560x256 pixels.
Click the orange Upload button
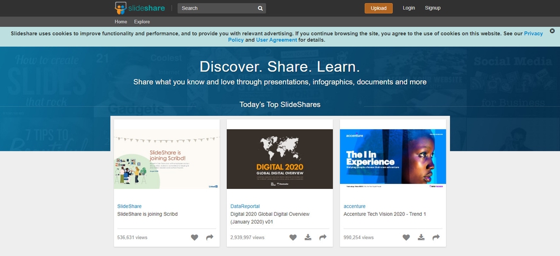378,8
